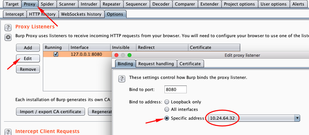
Task: Click Intercept Client Requests heading
Action: pyautogui.click(x=47, y=131)
